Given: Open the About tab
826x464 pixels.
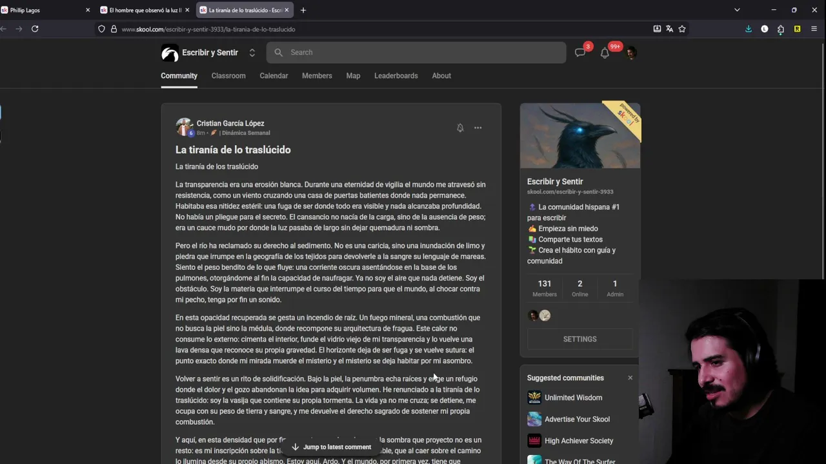Looking at the screenshot, I should coord(441,75).
